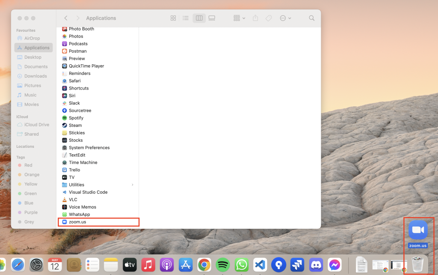This screenshot has height=275, width=438.
Task: Open Desktop in the sidebar
Action: (33, 57)
